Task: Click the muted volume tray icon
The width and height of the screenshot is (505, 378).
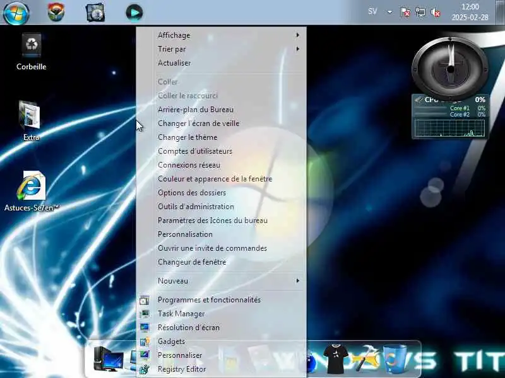Action: click(x=436, y=12)
